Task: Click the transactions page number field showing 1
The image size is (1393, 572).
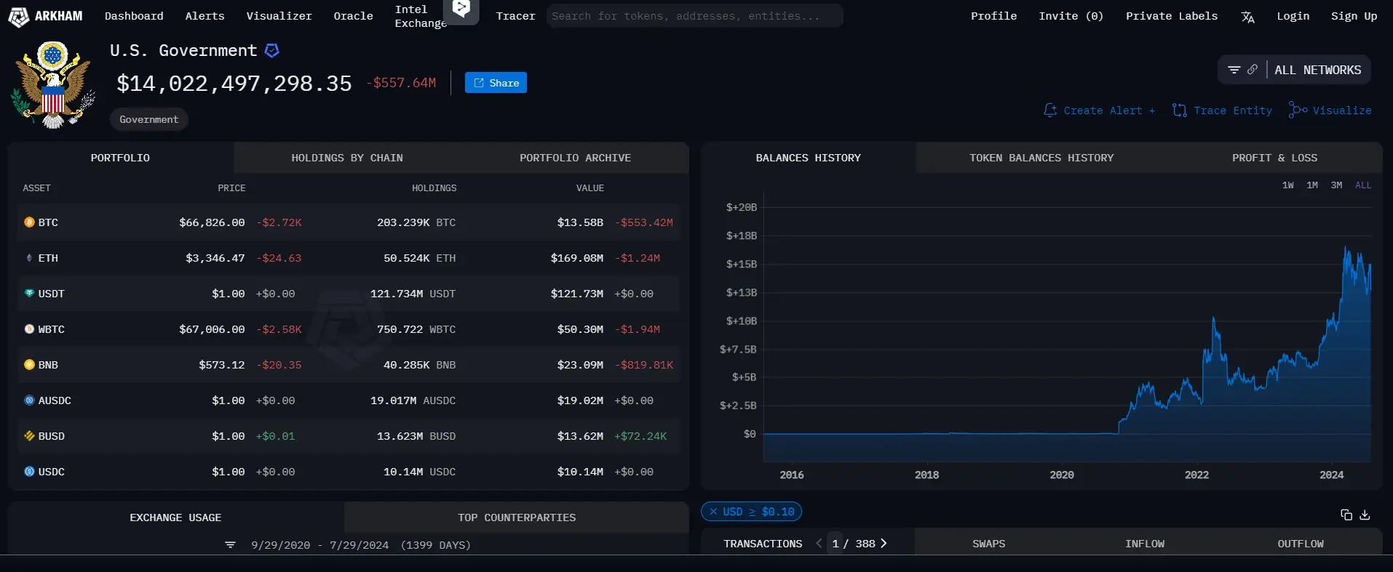Action: [x=836, y=544]
